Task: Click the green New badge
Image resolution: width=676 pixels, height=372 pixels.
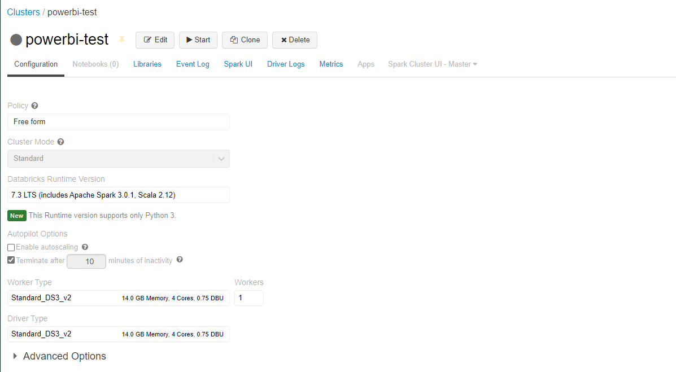Action: point(17,216)
